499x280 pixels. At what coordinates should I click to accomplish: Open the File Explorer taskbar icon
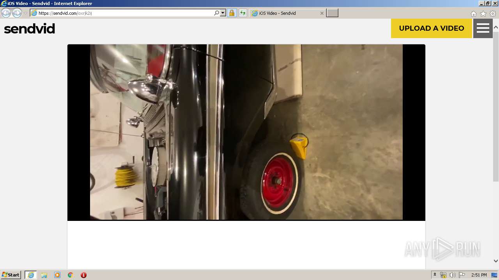click(x=44, y=275)
